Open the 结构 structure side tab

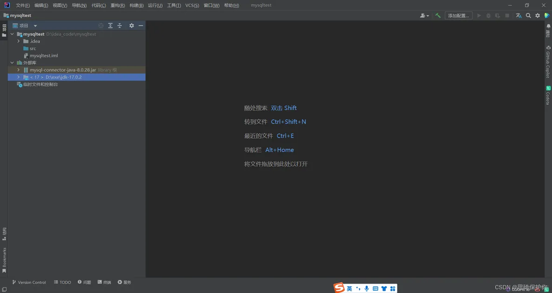click(4, 234)
